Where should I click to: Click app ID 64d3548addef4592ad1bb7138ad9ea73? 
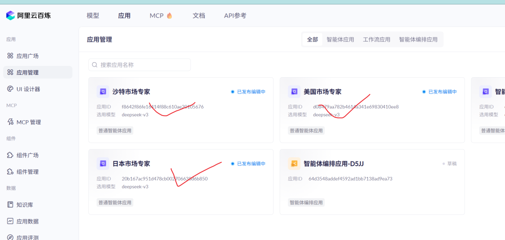[x=350, y=178]
